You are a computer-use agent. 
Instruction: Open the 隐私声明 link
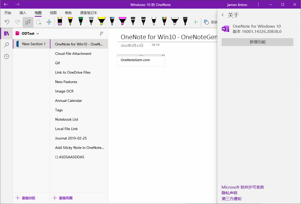click(229, 193)
